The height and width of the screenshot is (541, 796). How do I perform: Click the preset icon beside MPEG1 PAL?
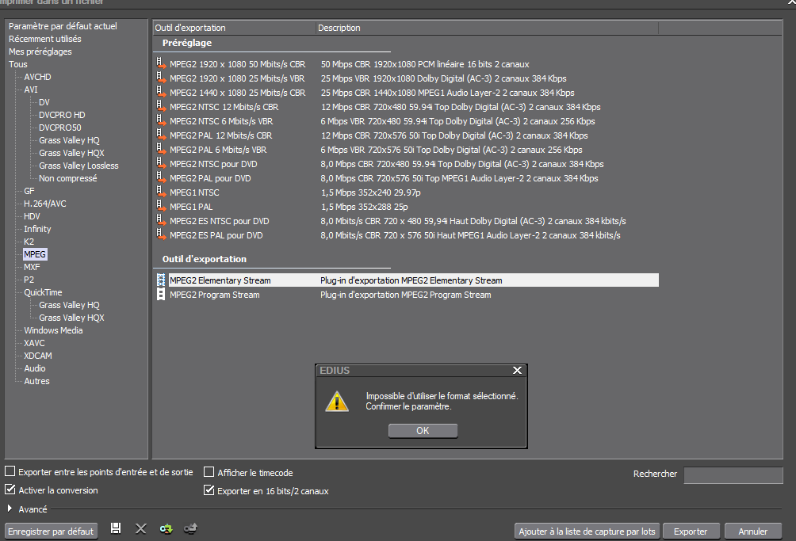pyautogui.click(x=161, y=205)
